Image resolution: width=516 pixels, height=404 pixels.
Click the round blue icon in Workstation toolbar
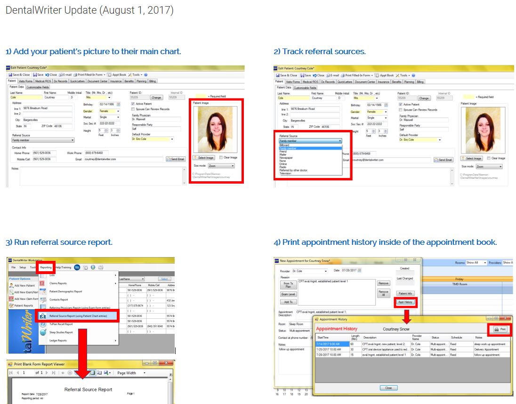coord(77,267)
